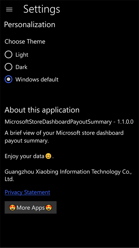Click the right heart-eyes emoji on More Apps

(49, 207)
